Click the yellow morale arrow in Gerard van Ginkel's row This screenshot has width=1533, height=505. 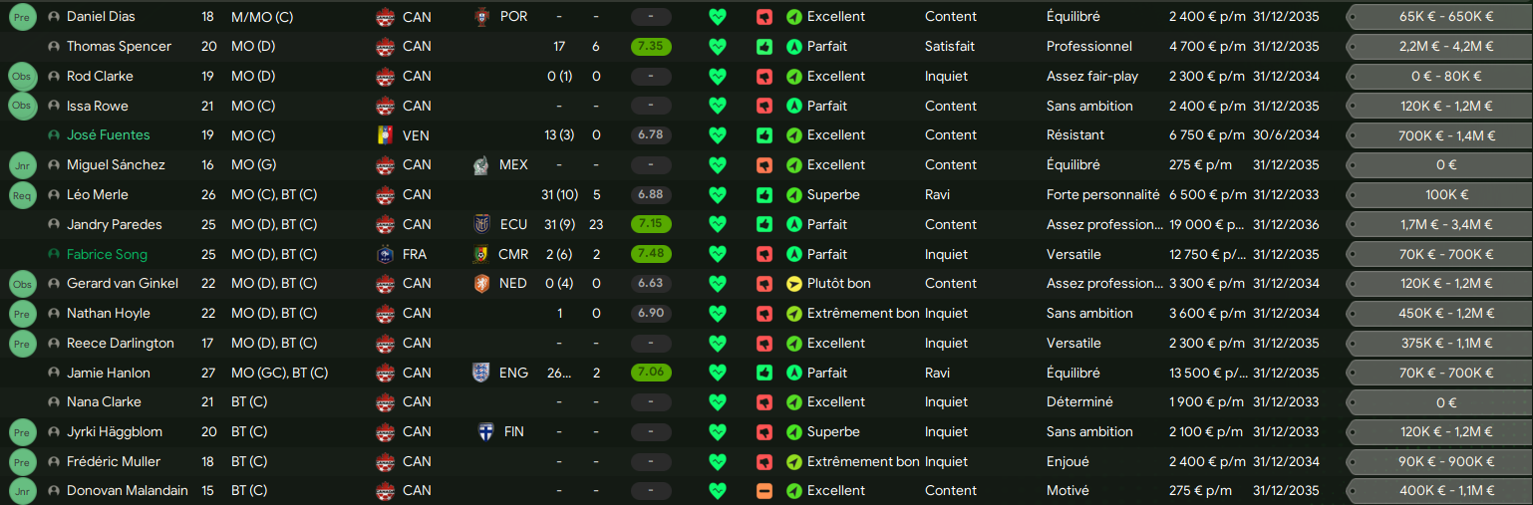[x=794, y=284]
